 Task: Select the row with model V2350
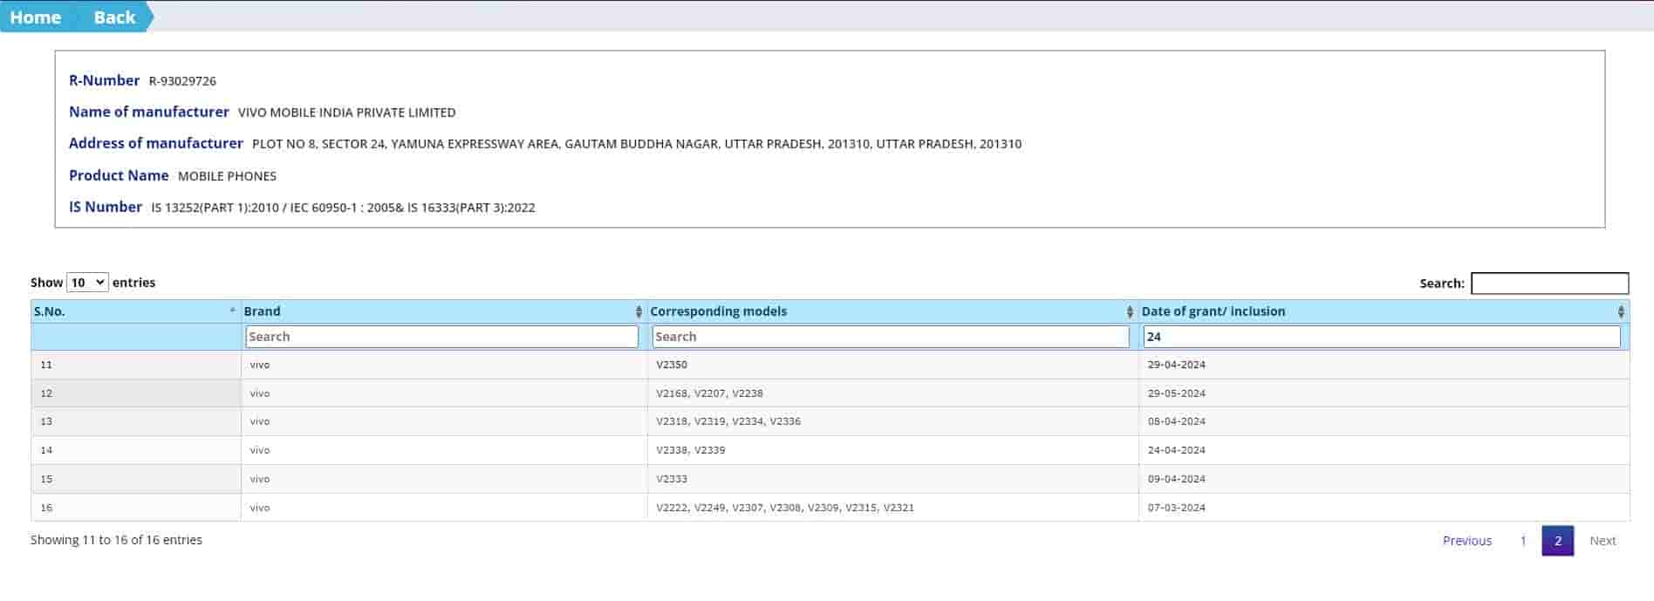(672, 365)
